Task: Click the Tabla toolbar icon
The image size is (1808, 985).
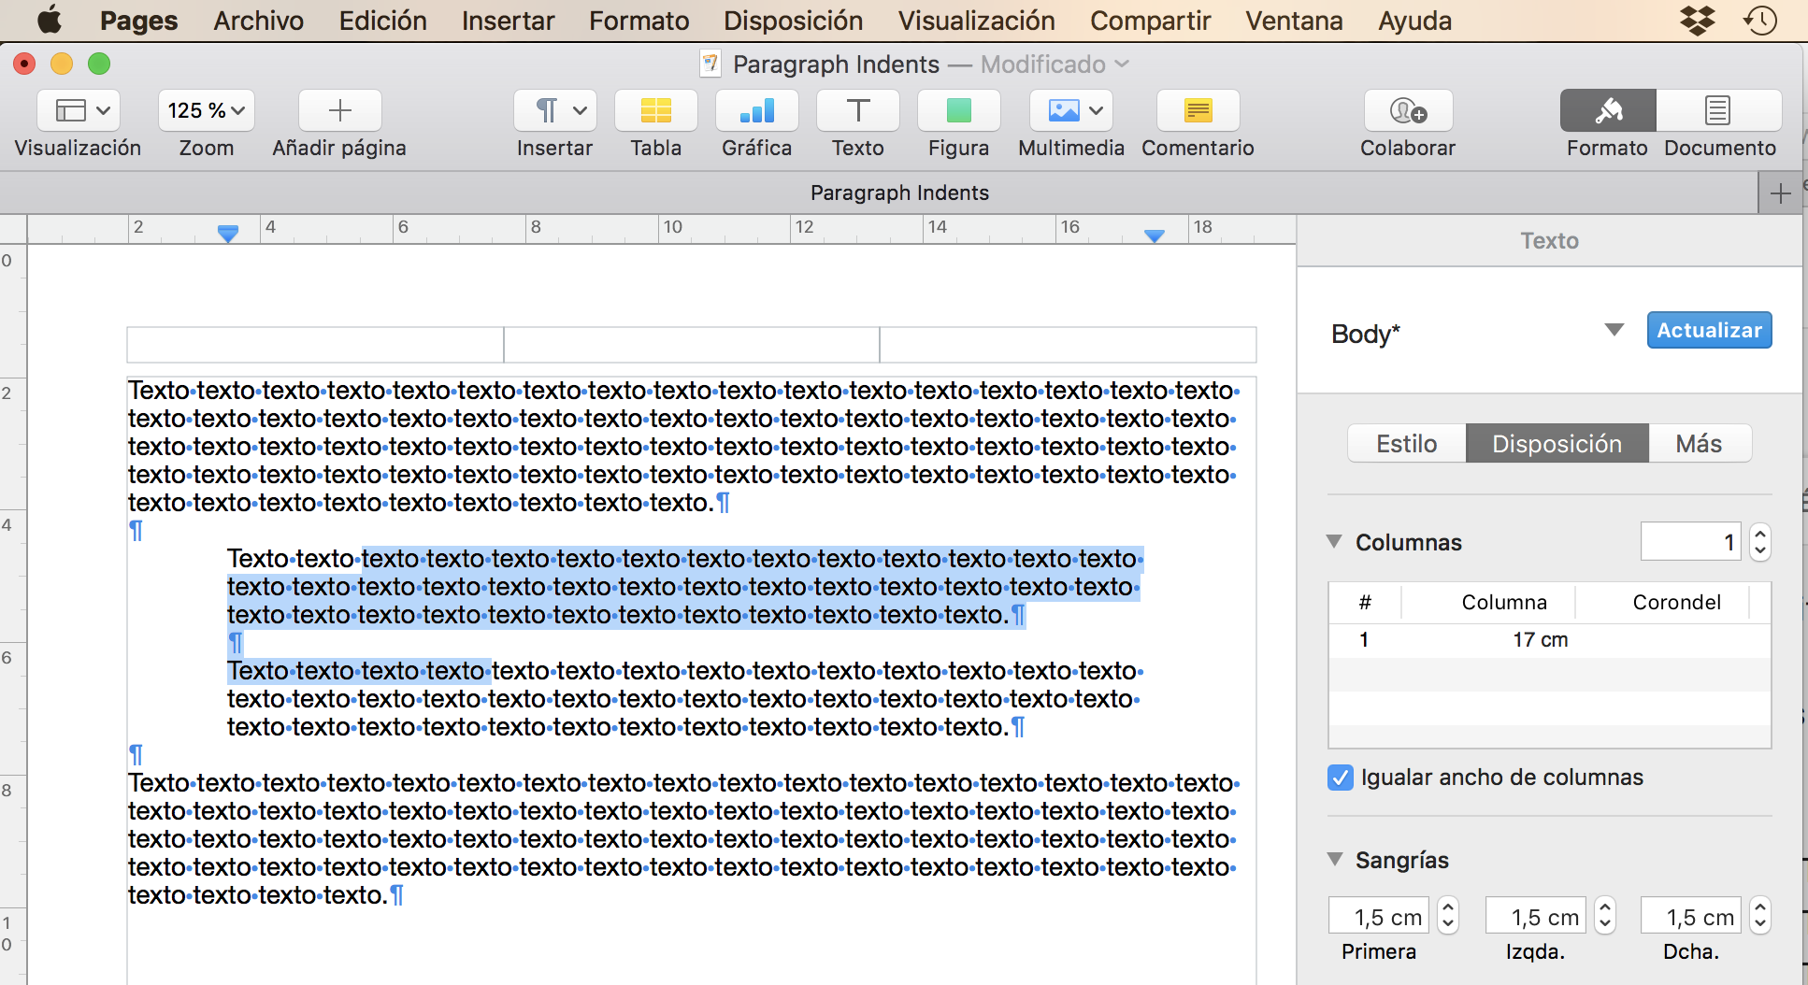Action: pyautogui.click(x=655, y=111)
